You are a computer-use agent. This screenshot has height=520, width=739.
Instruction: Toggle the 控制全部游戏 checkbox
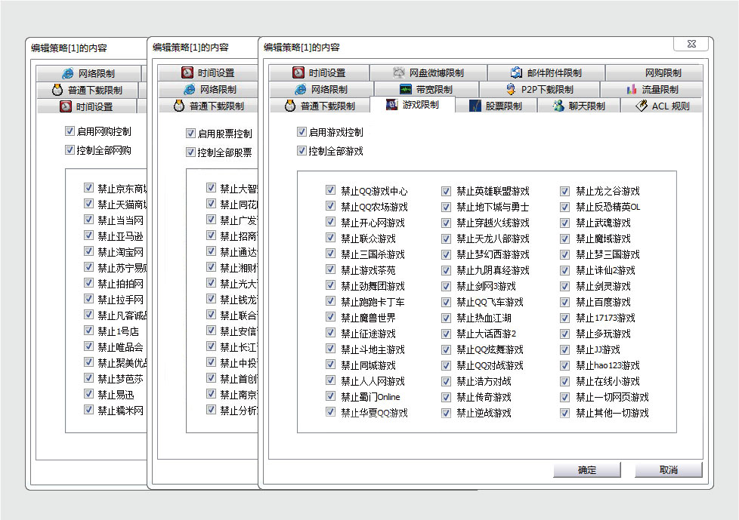(302, 151)
